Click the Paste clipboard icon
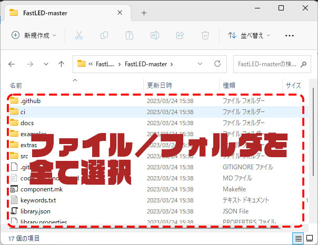318x245 pixels. tap(130, 35)
